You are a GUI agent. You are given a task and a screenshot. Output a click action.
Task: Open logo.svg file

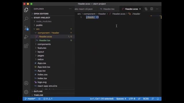[x=52, y=82]
